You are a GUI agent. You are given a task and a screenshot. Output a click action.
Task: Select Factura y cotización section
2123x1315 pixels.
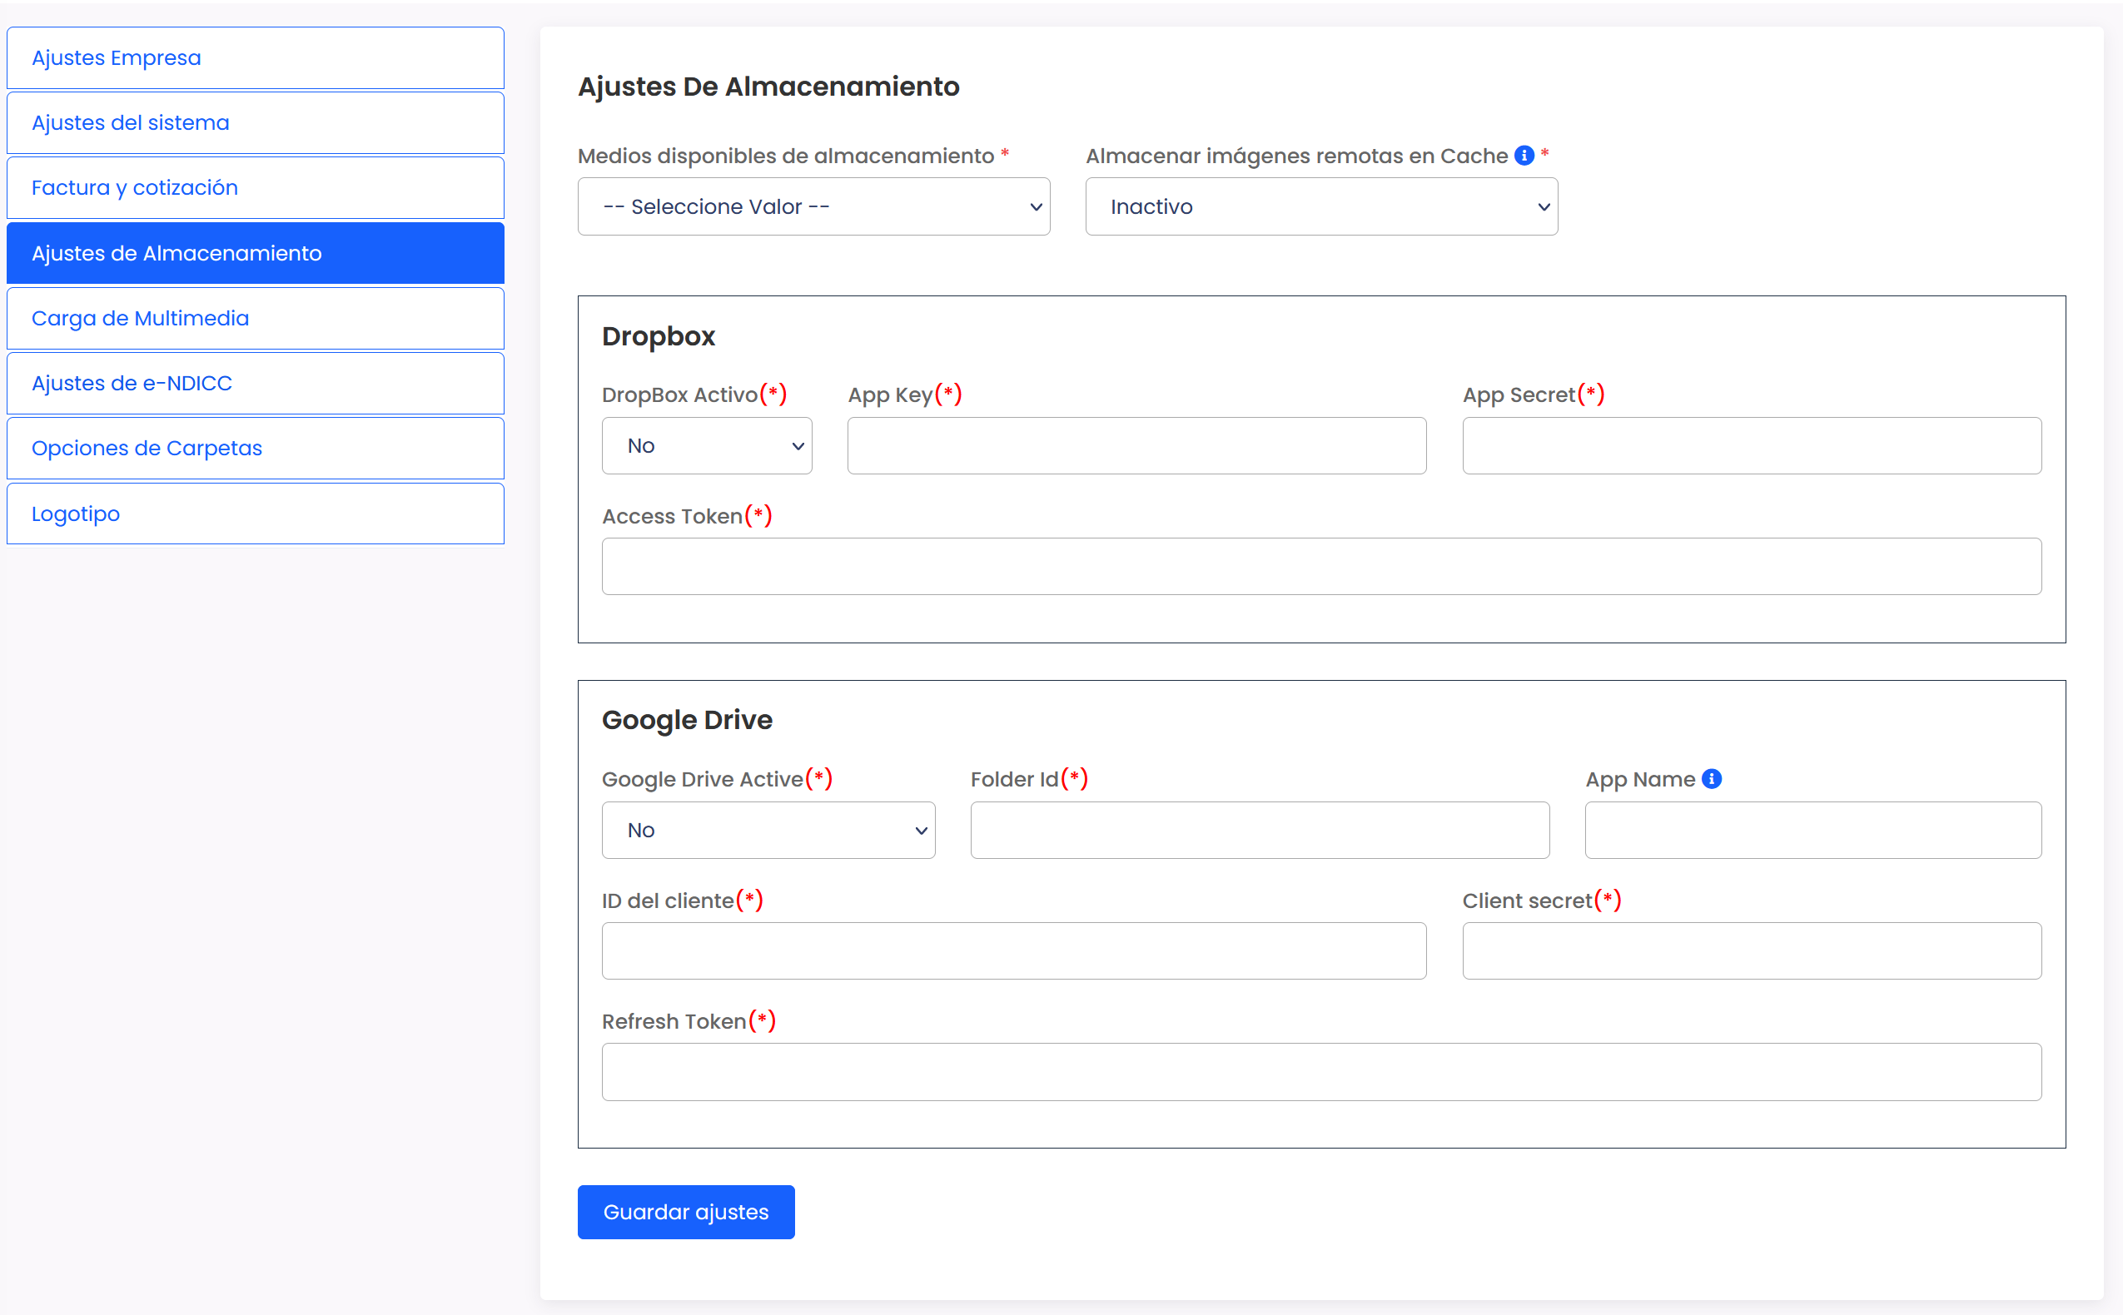[255, 188]
